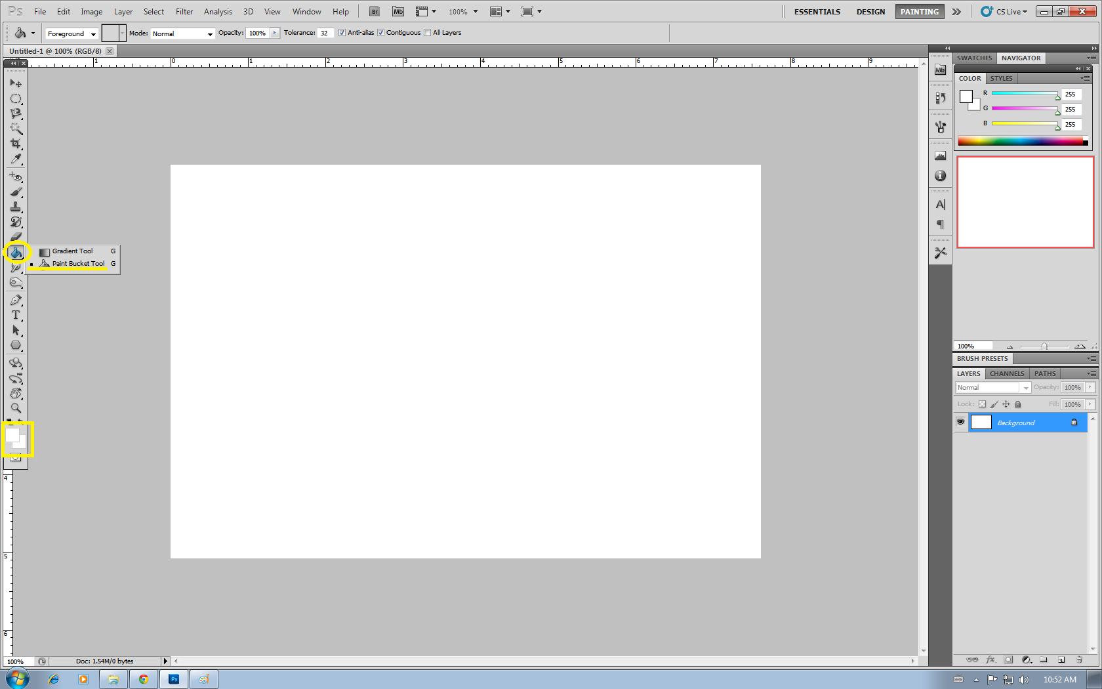Select the History Brush tool
1102x689 pixels.
pyautogui.click(x=16, y=222)
